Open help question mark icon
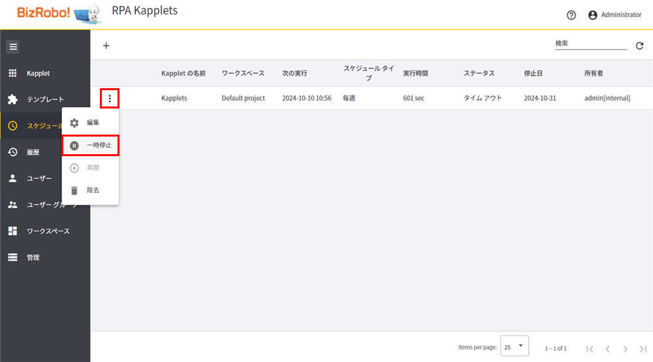This screenshot has width=653, height=362. [x=571, y=15]
